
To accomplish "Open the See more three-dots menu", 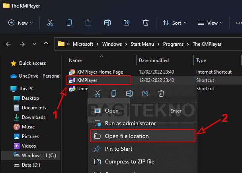I will [x=238, y=23].
